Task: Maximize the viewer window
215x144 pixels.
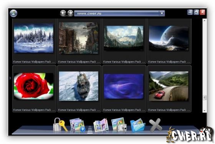Action: pos(196,12)
